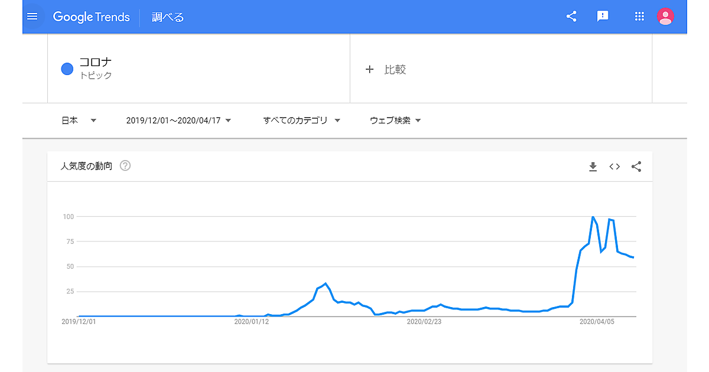Screen dimensions: 709x372
Task: Click the plus icon beside 比較
Action: 370,70
